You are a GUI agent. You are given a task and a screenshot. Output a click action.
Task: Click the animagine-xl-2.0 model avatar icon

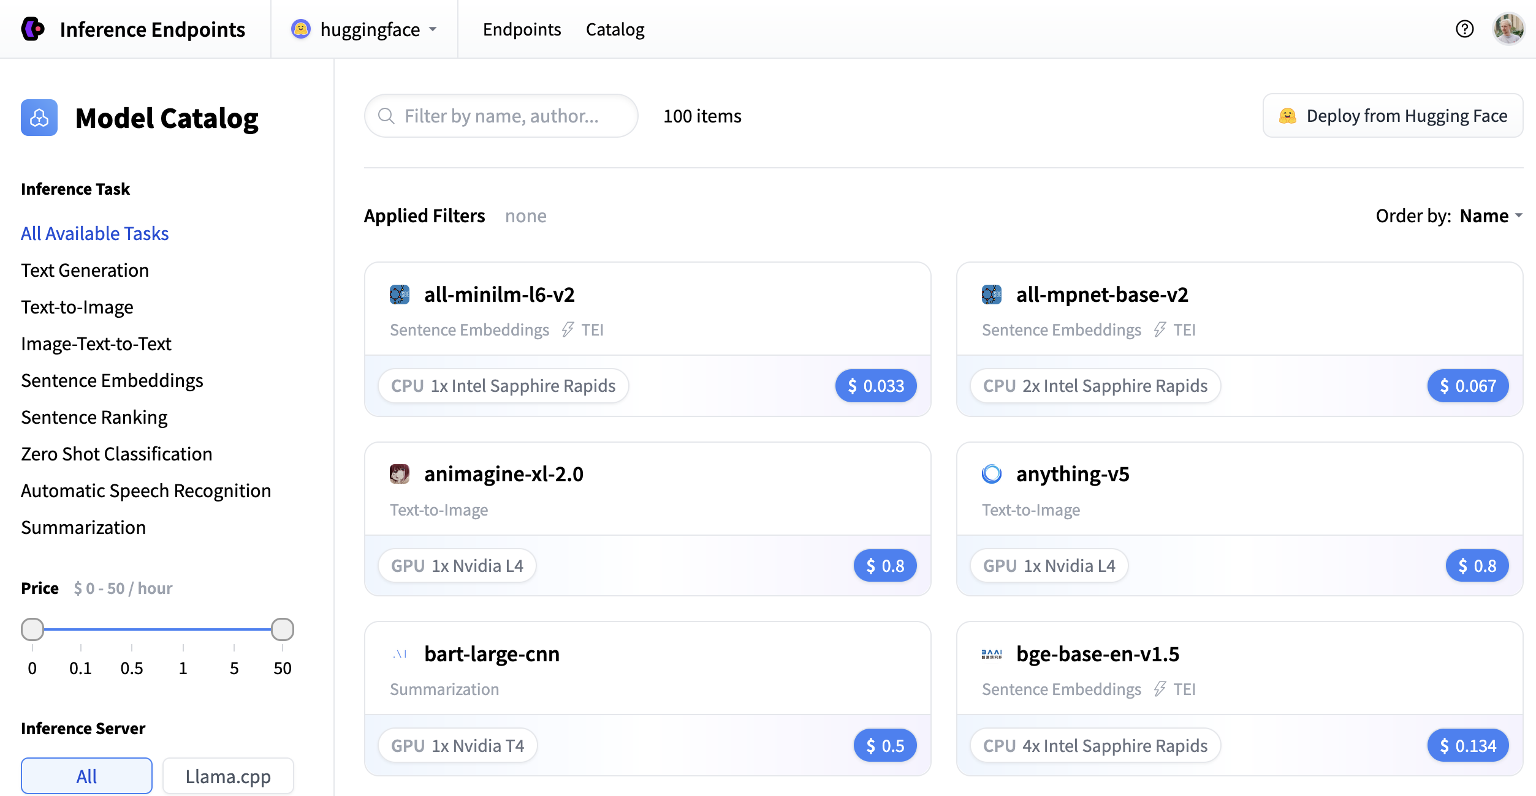click(x=400, y=474)
